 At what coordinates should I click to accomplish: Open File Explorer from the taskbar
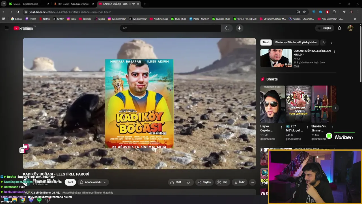[x=14, y=200]
